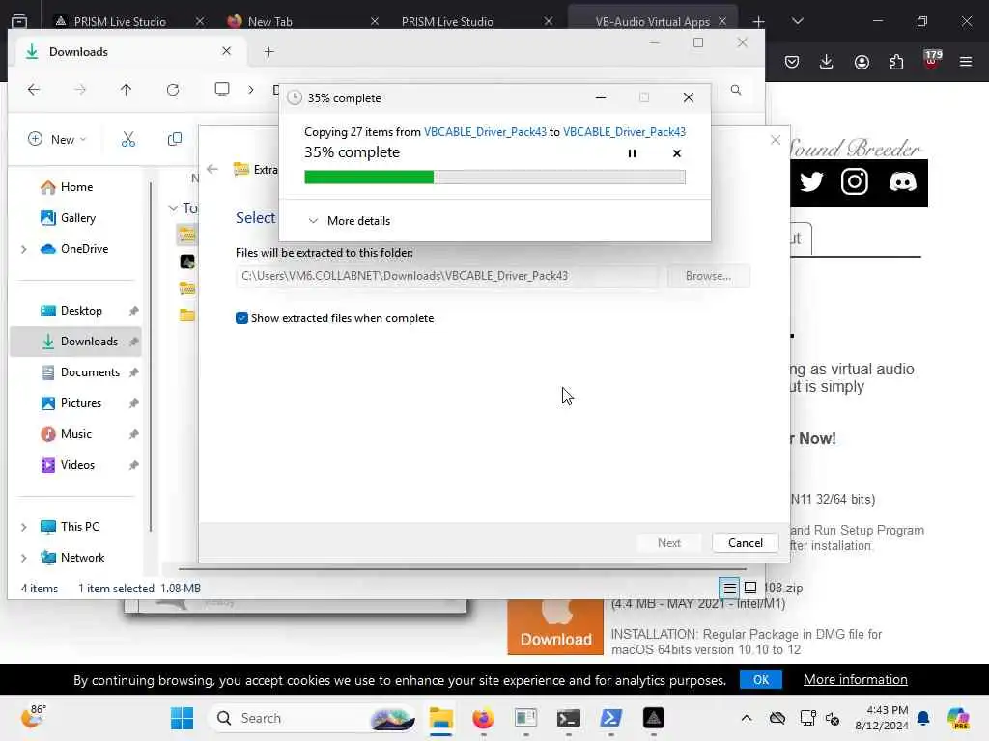The width and height of the screenshot is (989, 741).
Task: Switch to New Tab browser tab
Action: tap(269, 21)
